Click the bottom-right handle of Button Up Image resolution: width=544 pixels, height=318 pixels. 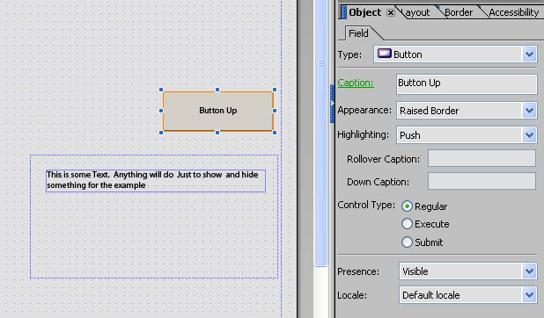(x=275, y=133)
